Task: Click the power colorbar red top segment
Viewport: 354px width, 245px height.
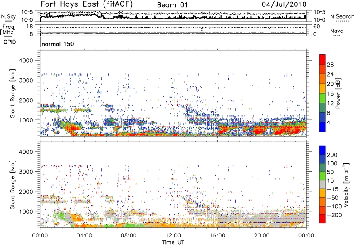Action: tap(323, 59)
